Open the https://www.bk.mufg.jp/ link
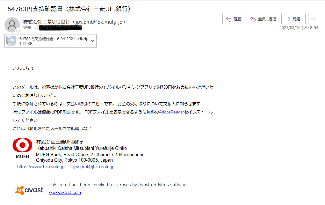Screen dimensions: 325x205 (x=41, y=167)
